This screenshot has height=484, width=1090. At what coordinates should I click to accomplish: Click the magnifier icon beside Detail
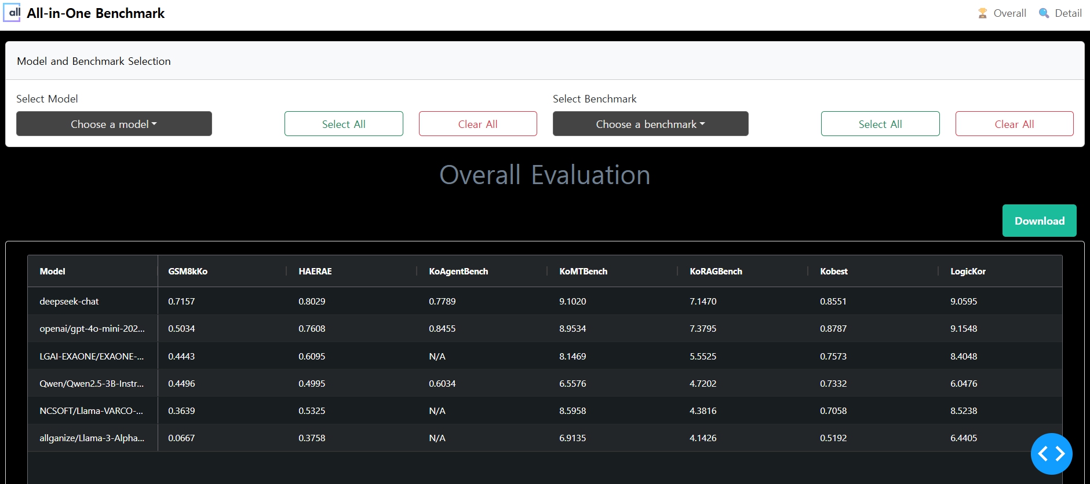click(x=1044, y=13)
